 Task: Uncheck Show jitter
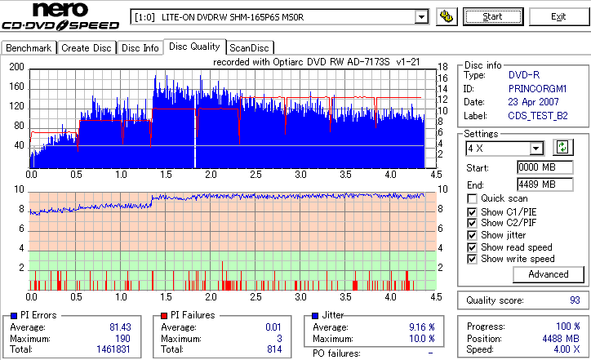[472, 235]
